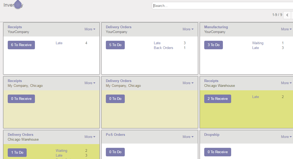
Task: Click the 1-9 / 9 pager counter
Action: click(277, 15)
